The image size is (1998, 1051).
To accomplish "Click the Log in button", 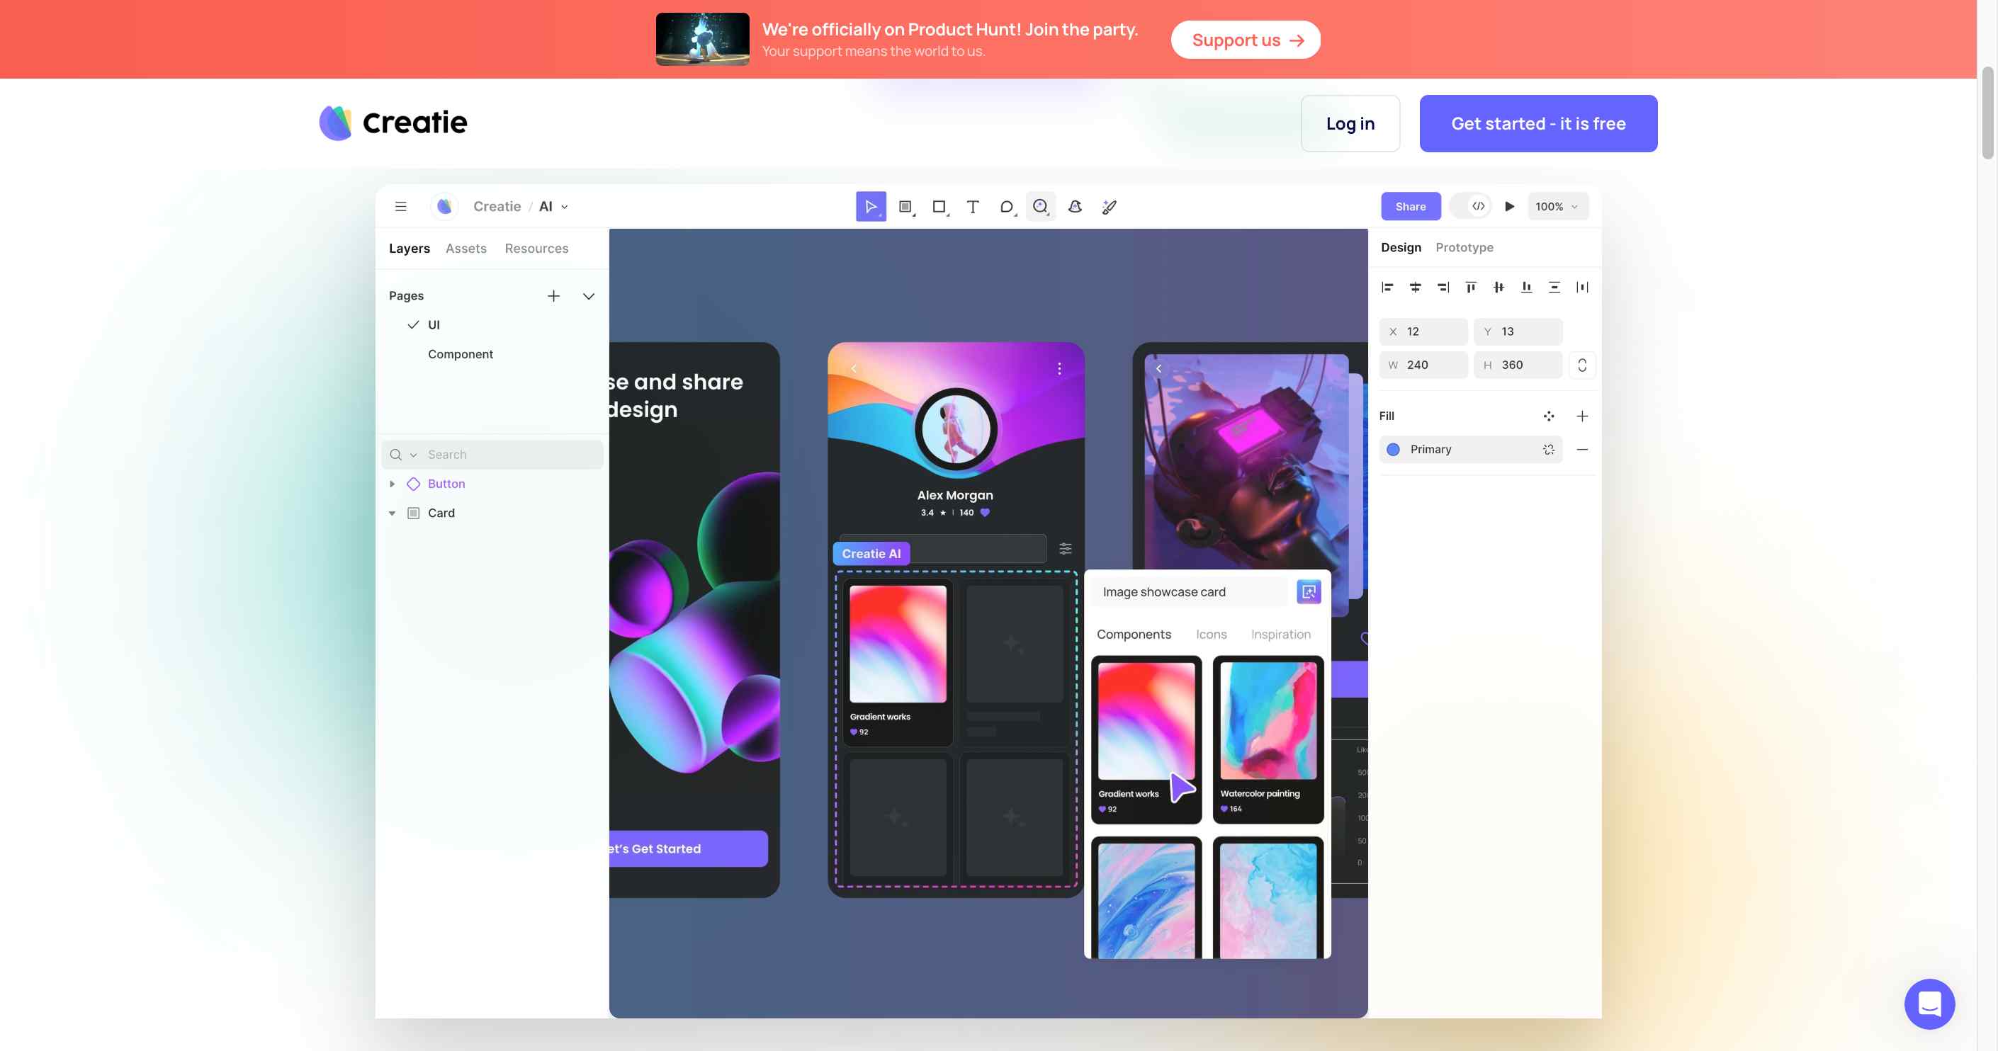I will click(x=1350, y=123).
